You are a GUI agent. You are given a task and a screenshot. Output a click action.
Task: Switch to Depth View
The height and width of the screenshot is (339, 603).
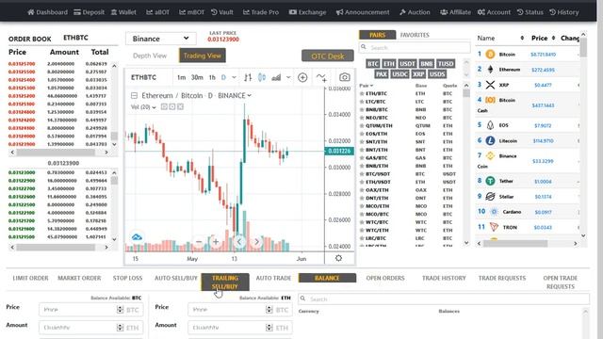click(150, 56)
